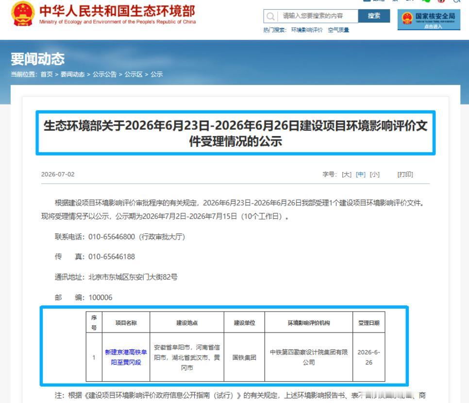Open 公示公告 breadcrumb link
469x403 pixels.
[104, 74]
